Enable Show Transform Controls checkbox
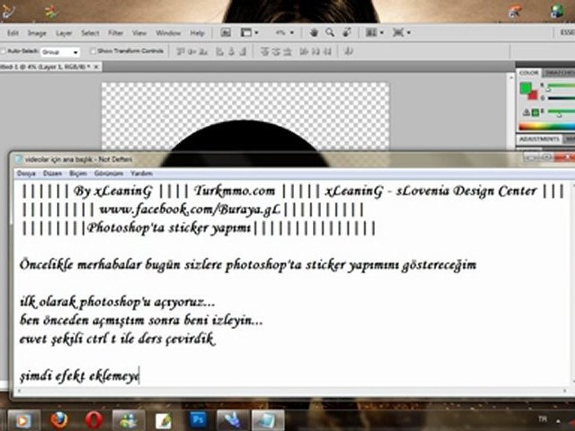The height and width of the screenshot is (431, 575). pos(93,51)
